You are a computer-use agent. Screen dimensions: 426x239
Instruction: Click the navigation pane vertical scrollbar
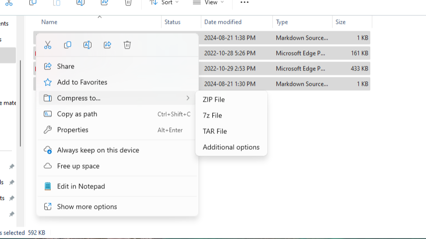point(20,103)
